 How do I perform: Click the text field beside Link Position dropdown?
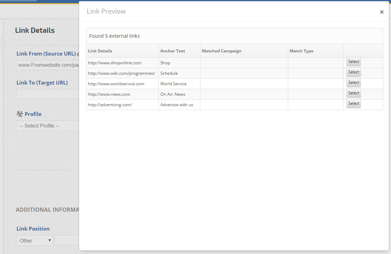(x=66, y=240)
